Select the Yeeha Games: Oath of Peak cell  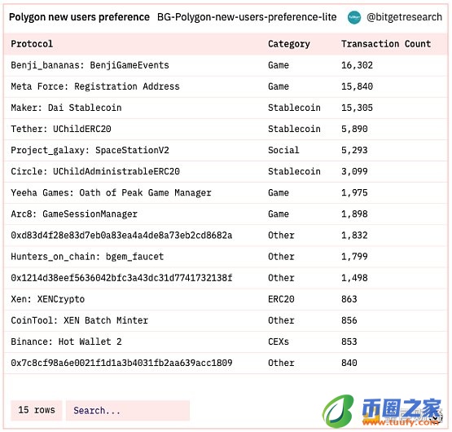pyautogui.click(x=111, y=192)
